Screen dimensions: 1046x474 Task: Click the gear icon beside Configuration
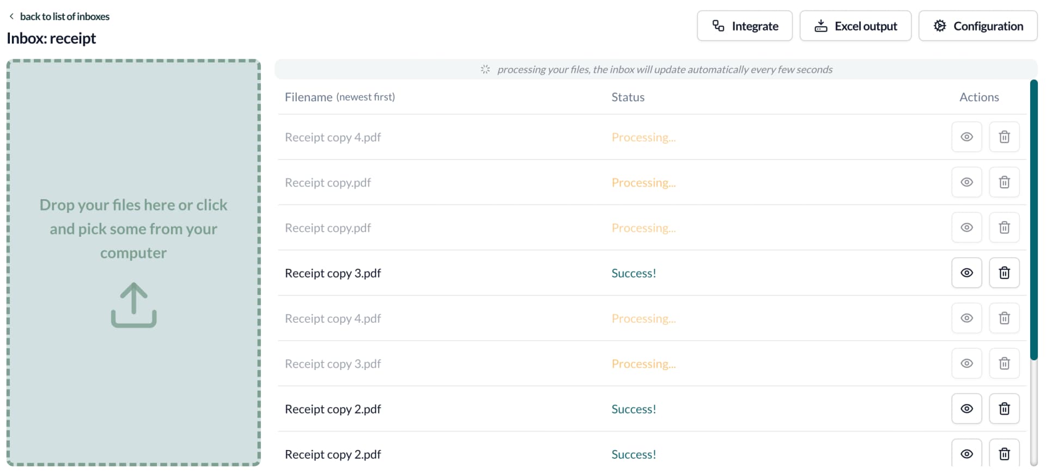click(940, 26)
